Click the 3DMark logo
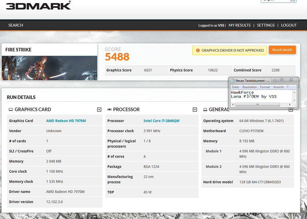307x219 pixels. click(x=38, y=5)
